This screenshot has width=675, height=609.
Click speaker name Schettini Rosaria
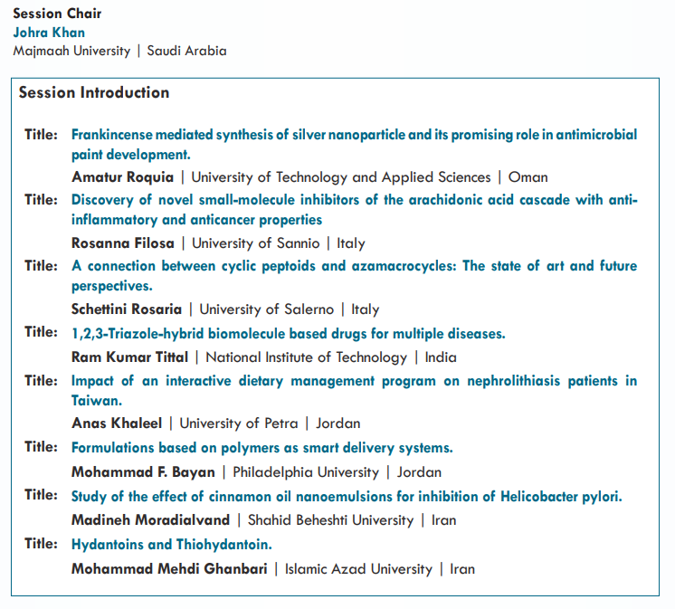(127, 309)
